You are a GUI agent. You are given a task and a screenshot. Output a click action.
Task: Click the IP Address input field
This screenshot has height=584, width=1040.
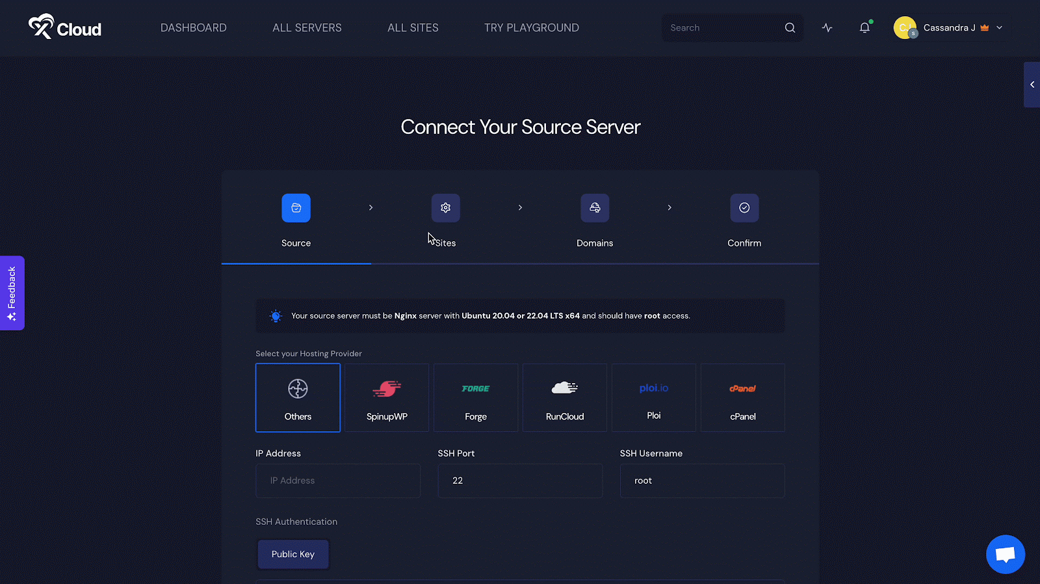pos(338,481)
